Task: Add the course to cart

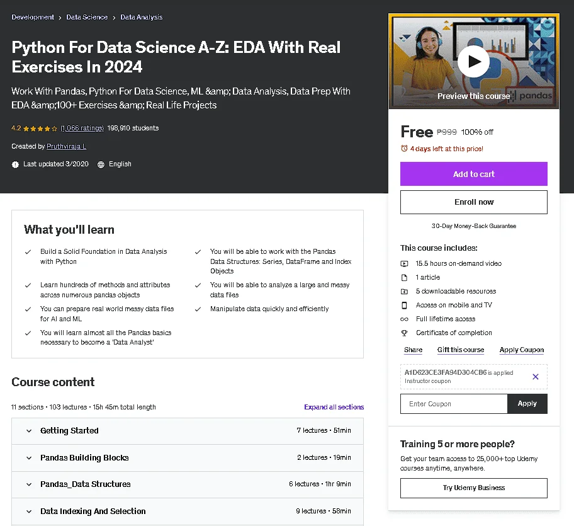Action: 474,174
